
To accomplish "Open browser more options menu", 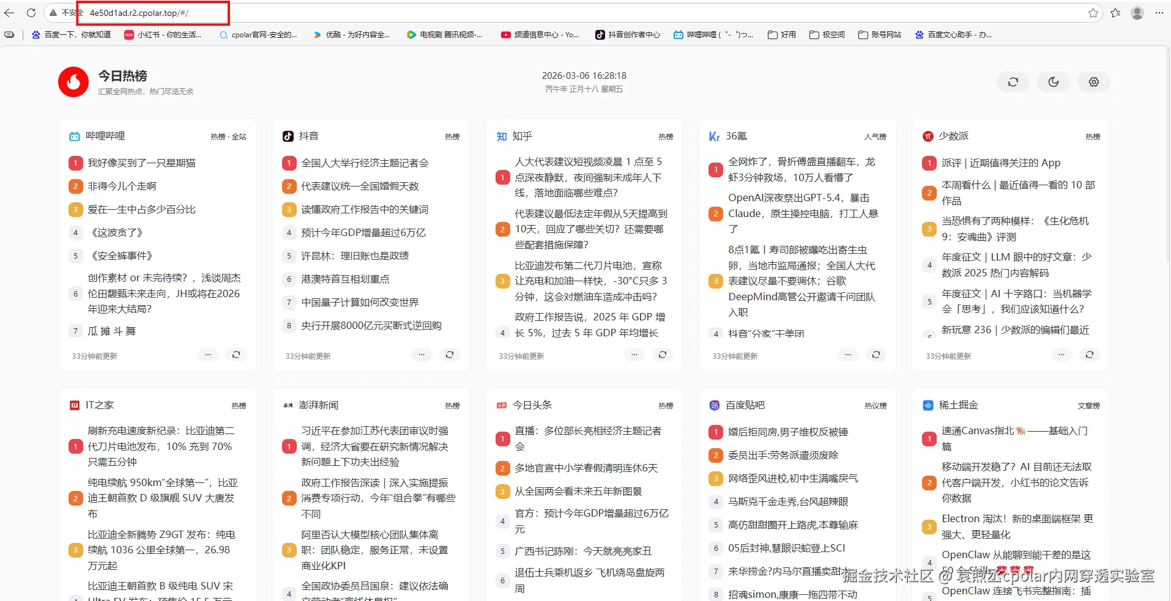I will click(x=1159, y=13).
